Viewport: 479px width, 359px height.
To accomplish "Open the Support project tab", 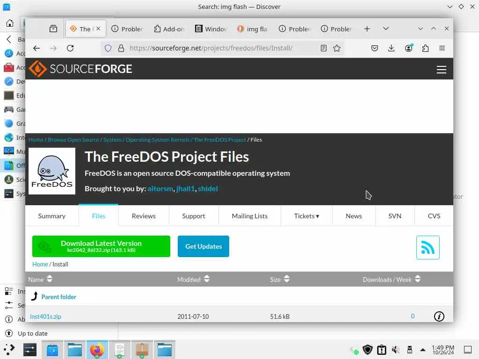I will pyautogui.click(x=193, y=216).
